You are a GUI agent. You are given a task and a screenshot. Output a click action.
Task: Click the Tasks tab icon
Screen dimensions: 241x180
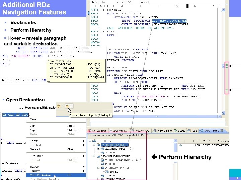click(189, 131)
